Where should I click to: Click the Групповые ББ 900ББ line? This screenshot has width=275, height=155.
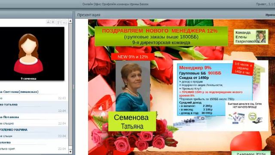point(200,73)
